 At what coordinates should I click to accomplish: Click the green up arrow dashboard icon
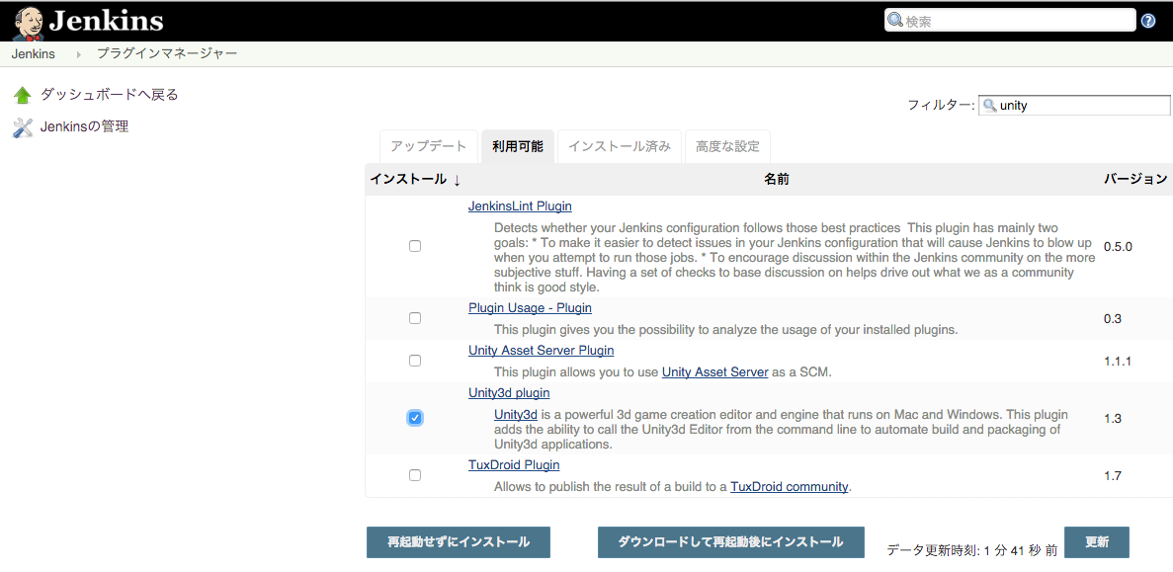[x=23, y=95]
